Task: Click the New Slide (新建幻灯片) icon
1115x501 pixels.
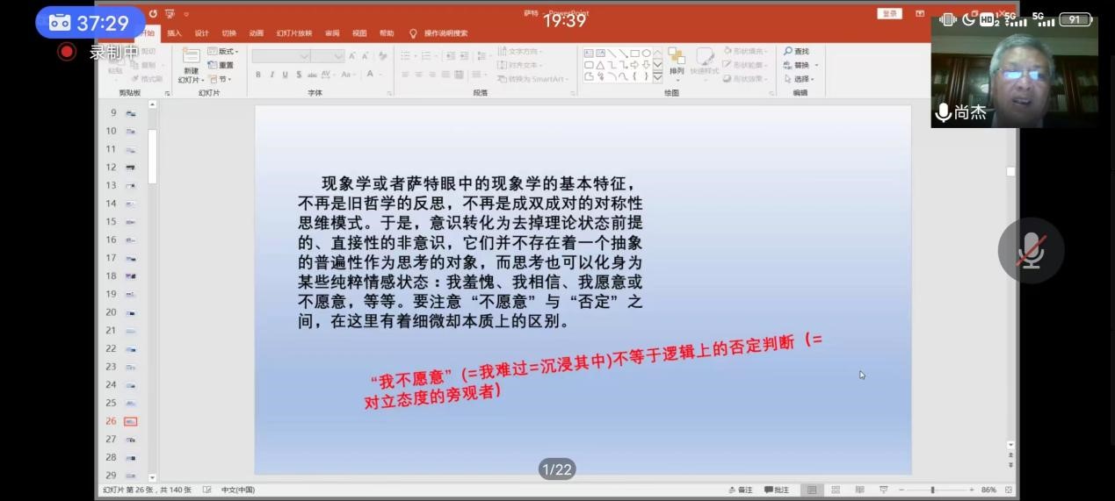Action: [191, 59]
